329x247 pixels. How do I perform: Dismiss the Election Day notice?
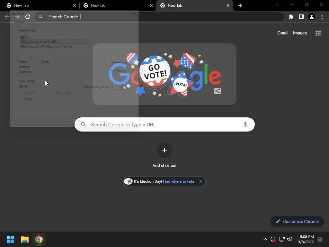(x=201, y=181)
